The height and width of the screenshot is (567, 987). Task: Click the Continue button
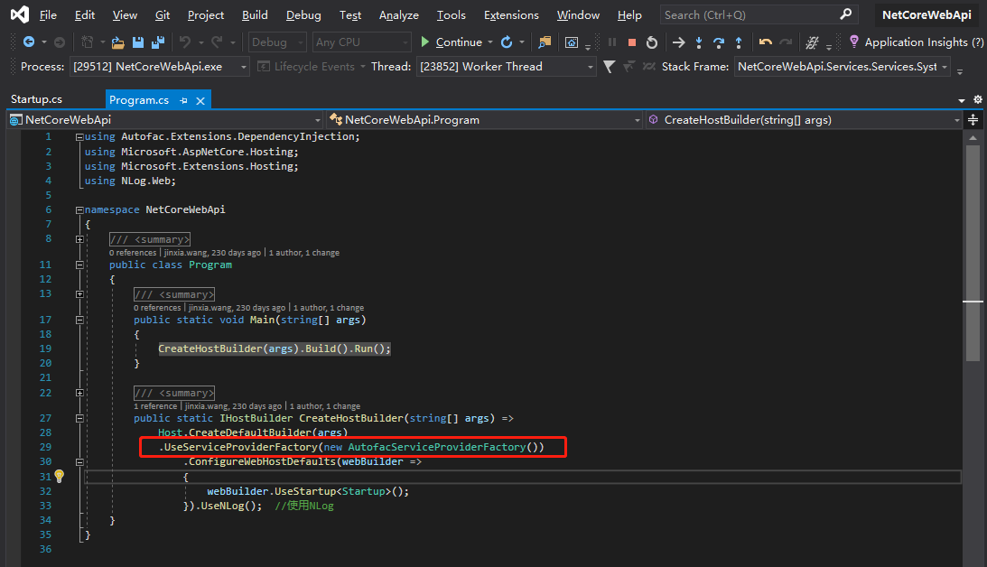[x=452, y=42]
